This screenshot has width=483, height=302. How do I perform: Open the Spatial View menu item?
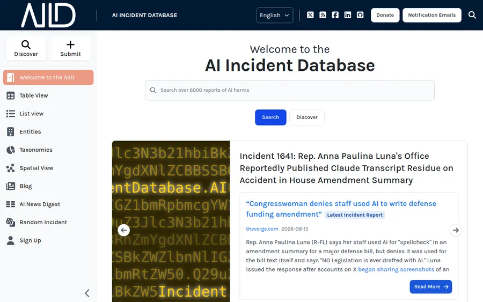(48, 168)
